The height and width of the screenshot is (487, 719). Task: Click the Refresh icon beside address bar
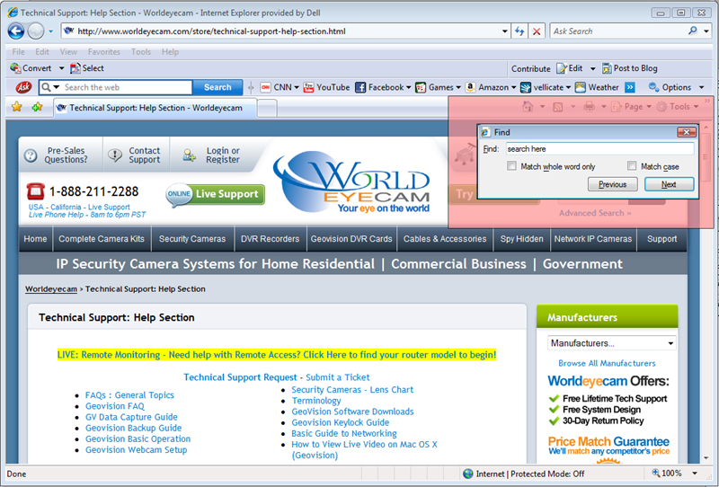pyautogui.click(x=519, y=31)
